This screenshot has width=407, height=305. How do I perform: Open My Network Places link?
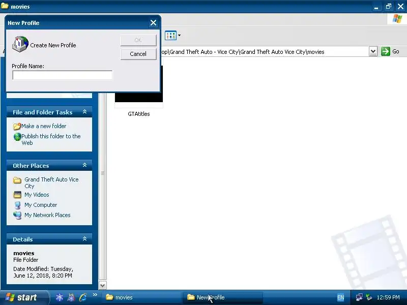coord(47,215)
